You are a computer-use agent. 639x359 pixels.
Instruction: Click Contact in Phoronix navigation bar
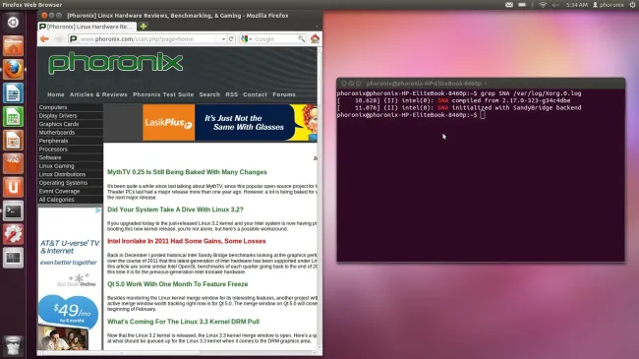tap(256, 94)
